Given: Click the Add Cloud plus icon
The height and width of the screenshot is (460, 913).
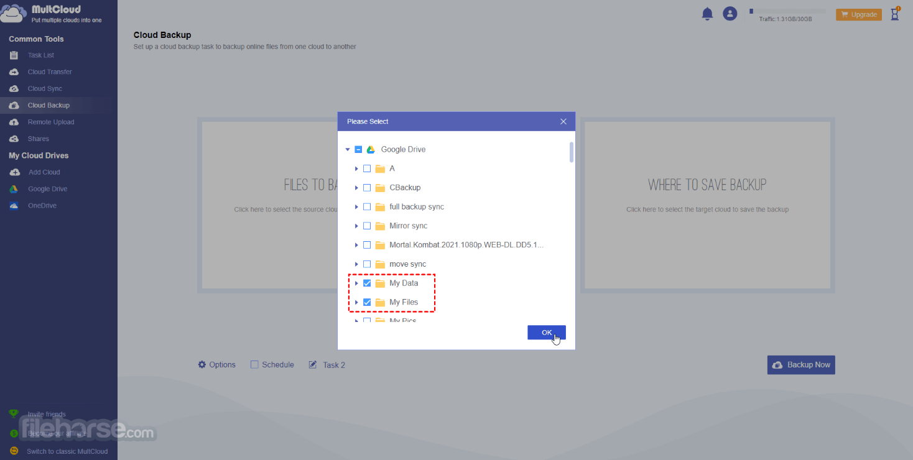Looking at the screenshot, I should [x=14, y=172].
